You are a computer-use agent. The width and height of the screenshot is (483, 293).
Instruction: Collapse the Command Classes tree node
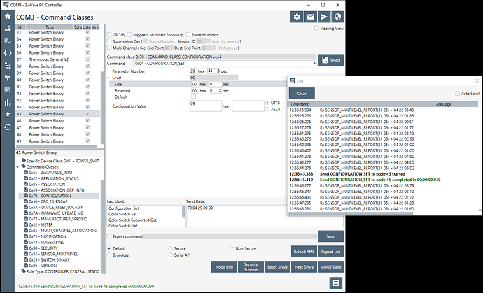pos(19,166)
